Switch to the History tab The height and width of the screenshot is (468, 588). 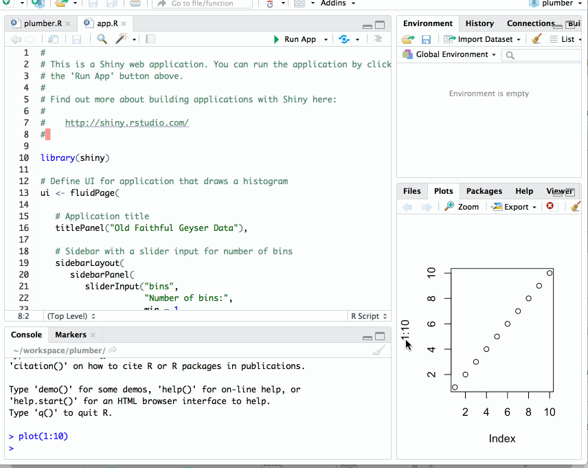(x=479, y=23)
